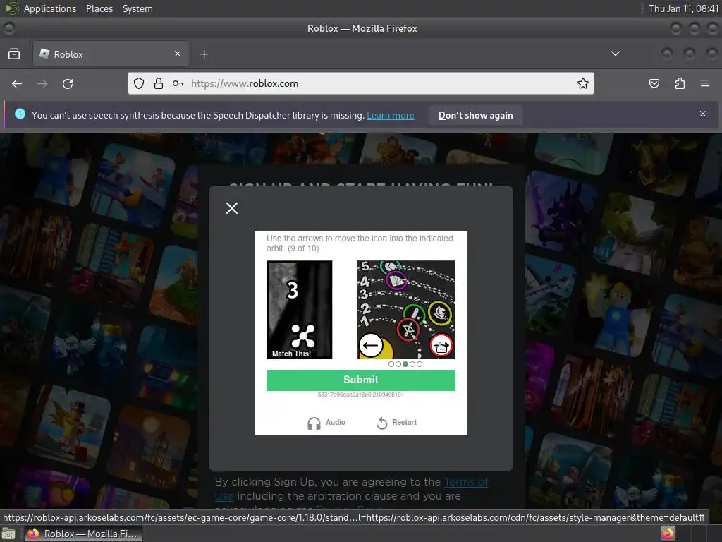This screenshot has height=542, width=722.
Task: Open a new tab
Action: (x=204, y=54)
